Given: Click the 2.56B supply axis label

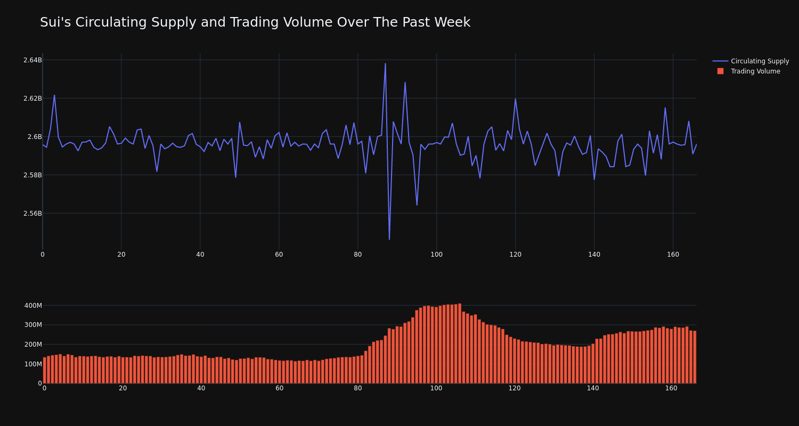Looking at the screenshot, I should (x=32, y=214).
